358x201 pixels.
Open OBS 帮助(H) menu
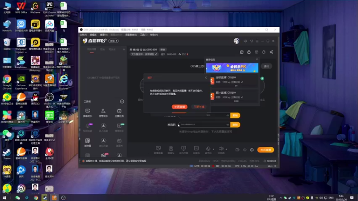pyautogui.click(x=154, y=35)
